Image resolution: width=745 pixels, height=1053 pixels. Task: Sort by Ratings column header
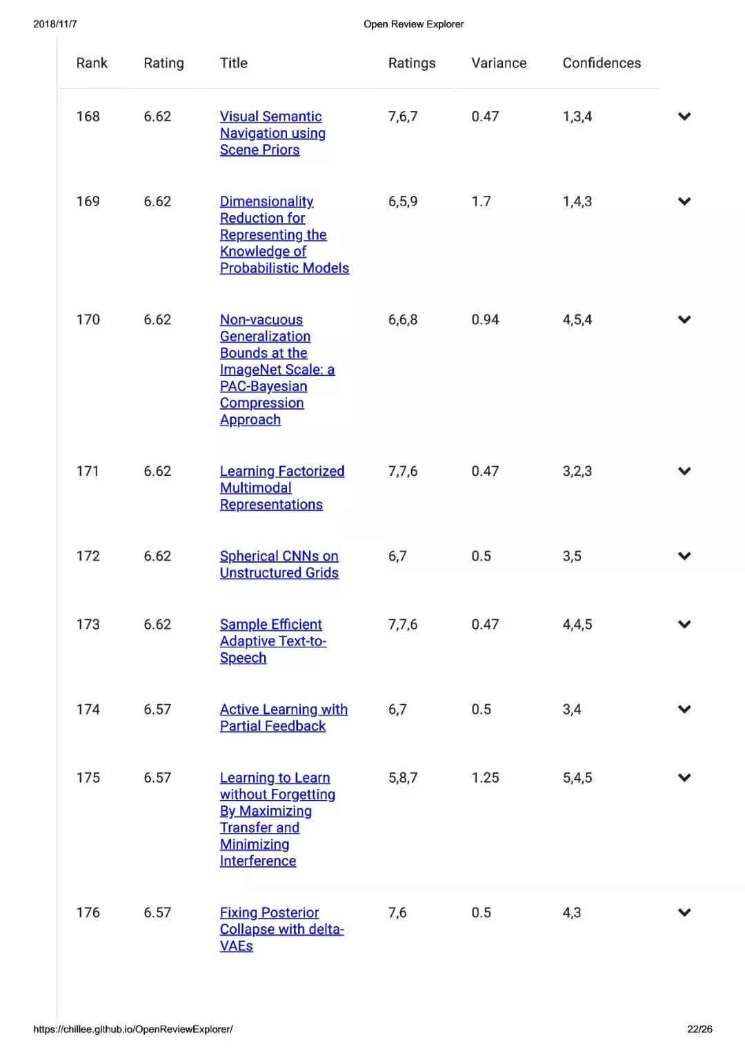pos(412,63)
